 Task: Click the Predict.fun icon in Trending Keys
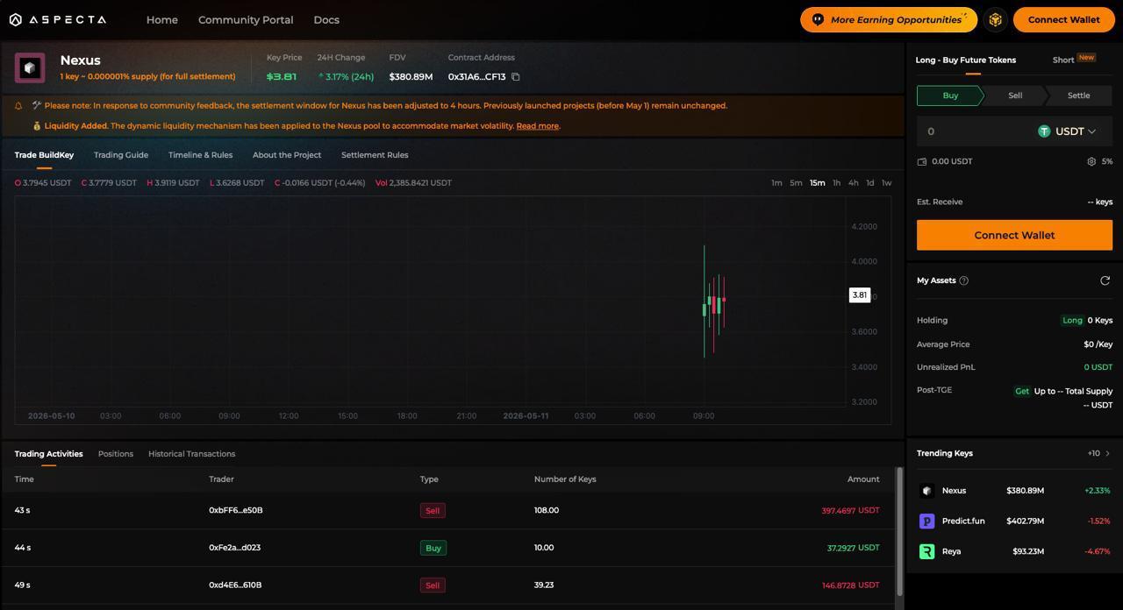tap(926, 521)
